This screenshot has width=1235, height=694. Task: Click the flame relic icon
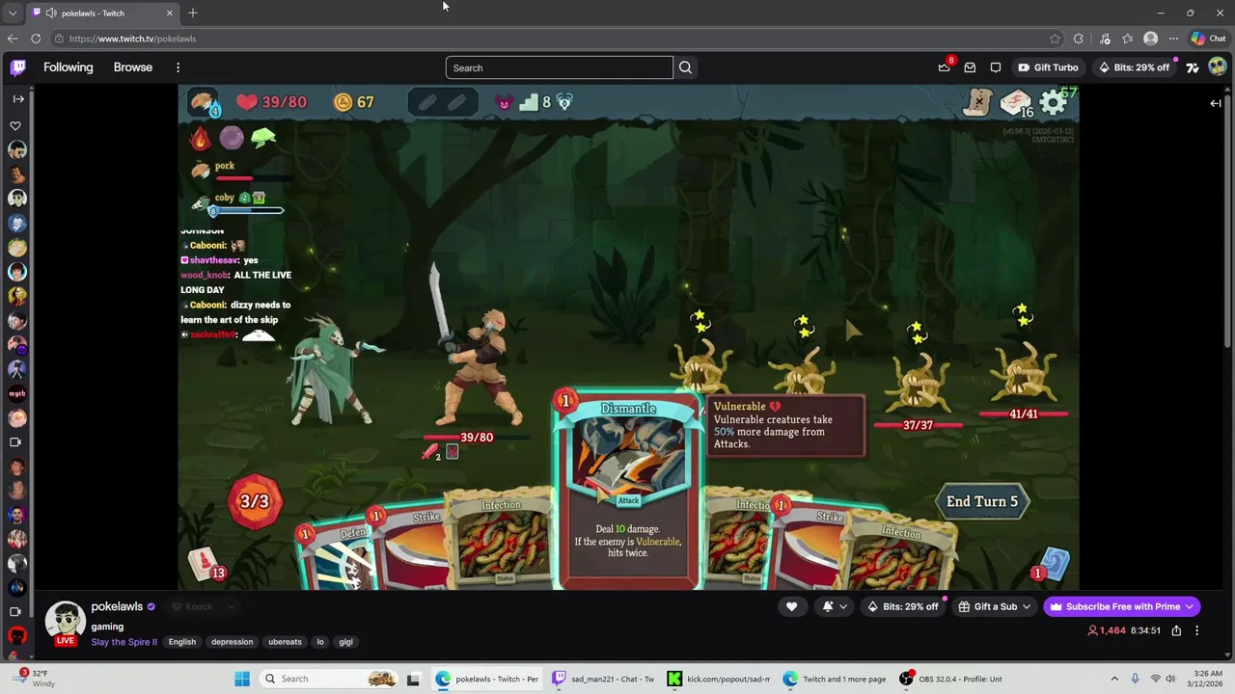point(200,138)
